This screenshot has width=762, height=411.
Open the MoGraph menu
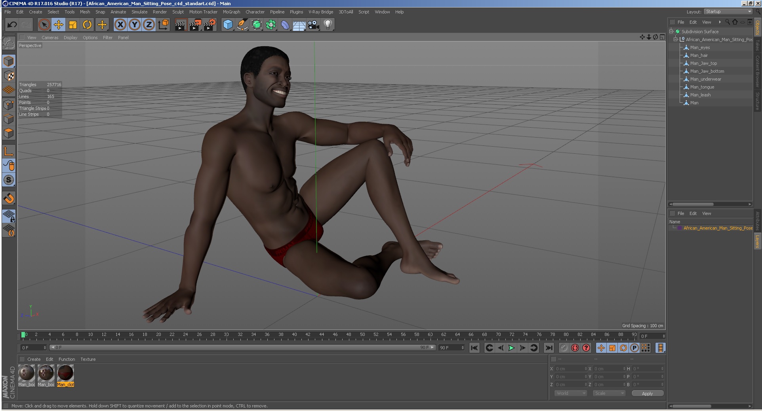point(231,12)
